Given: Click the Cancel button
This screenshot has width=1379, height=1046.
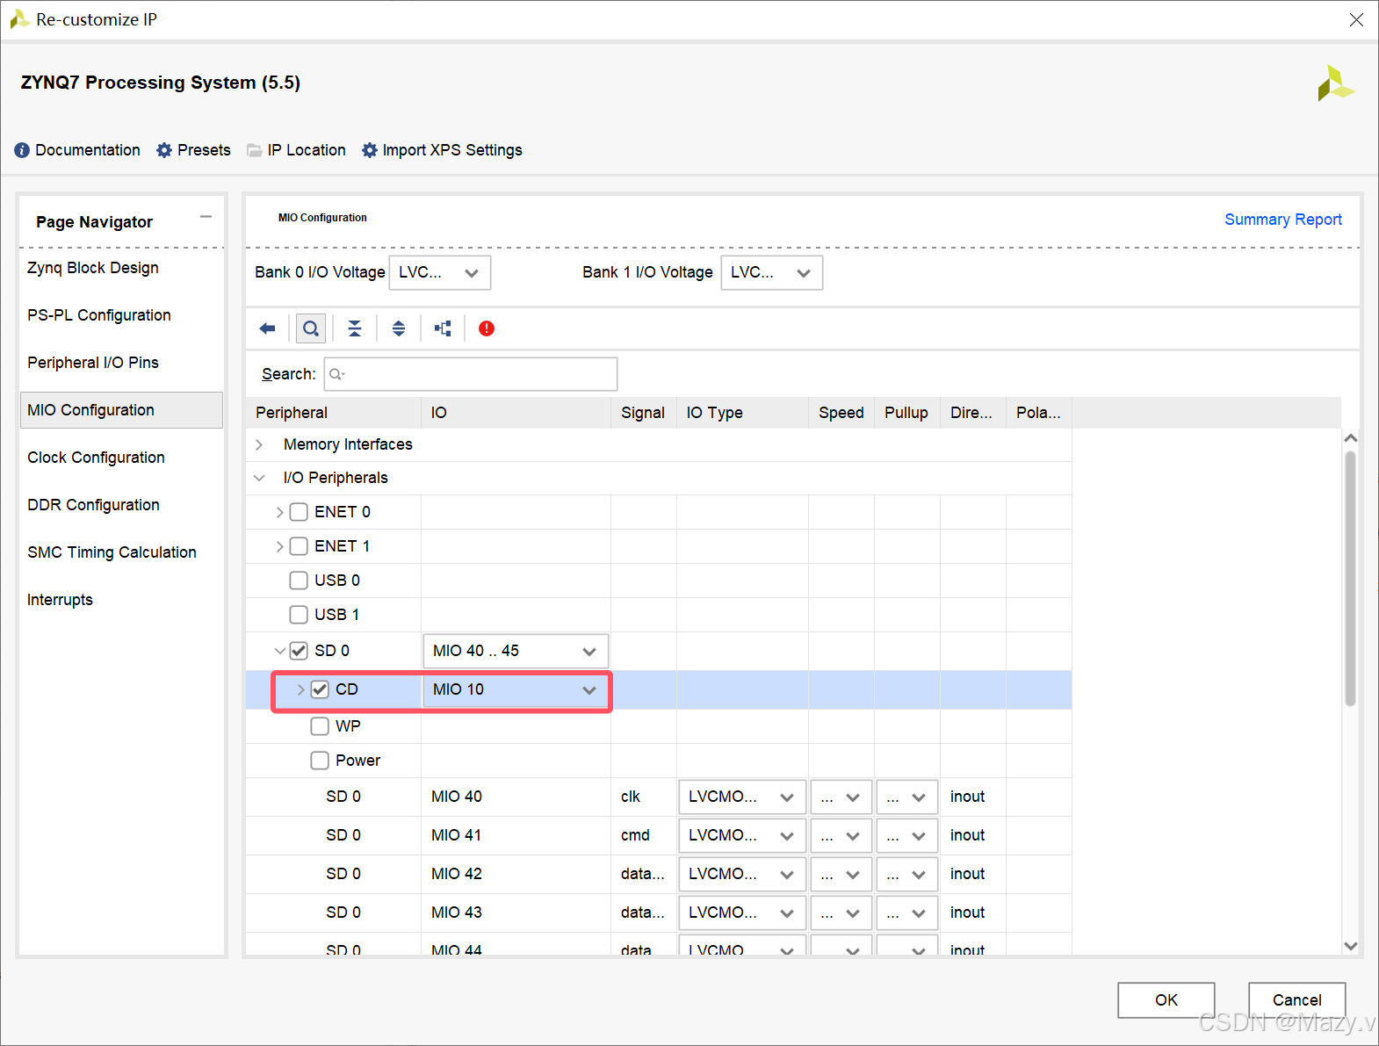Looking at the screenshot, I should (1297, 1000).
